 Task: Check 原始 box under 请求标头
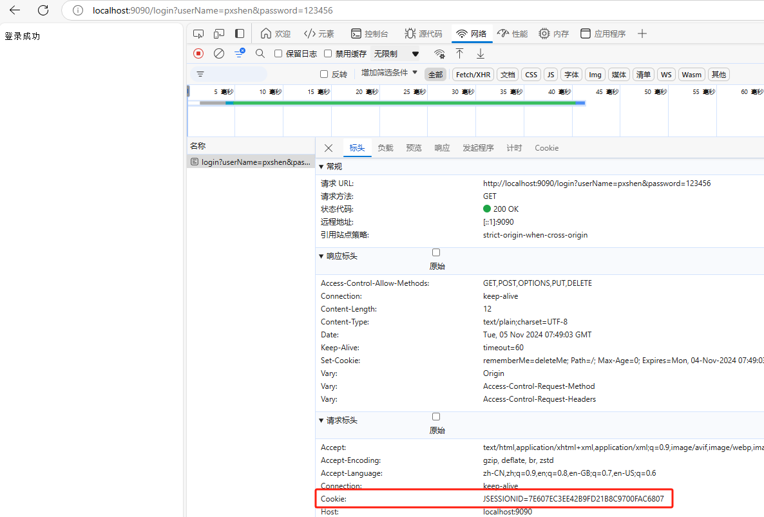(x=436, y=417)
